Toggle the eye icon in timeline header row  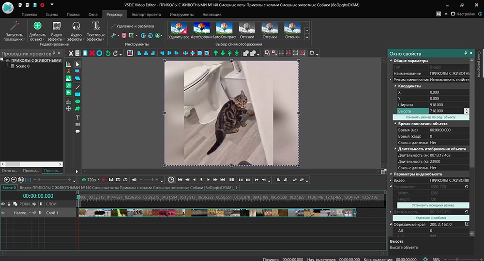3,204
